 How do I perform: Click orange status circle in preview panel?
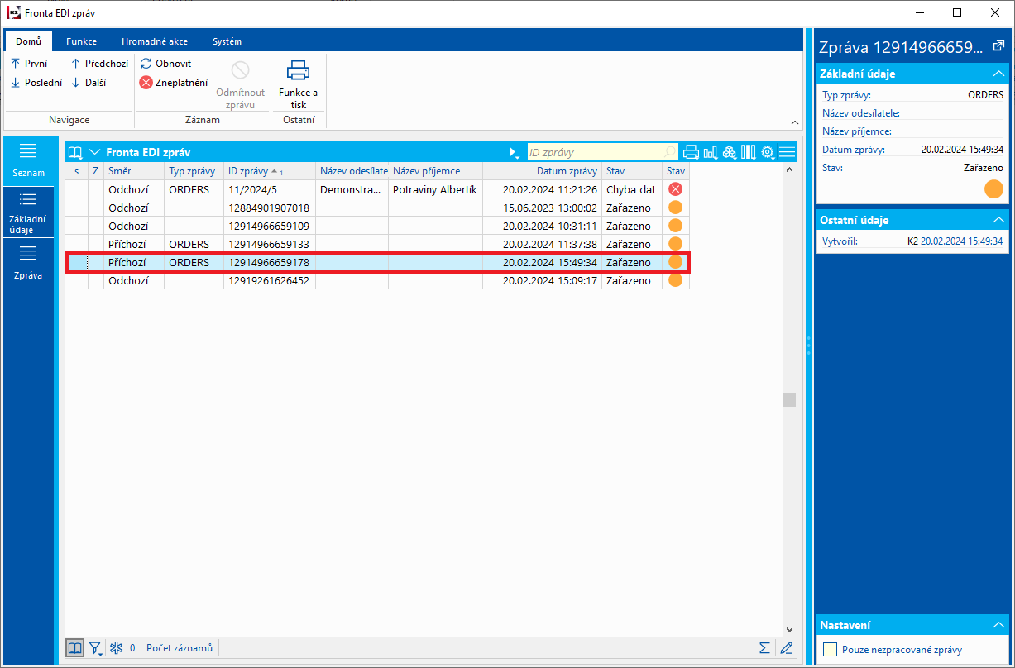[993, 188]
